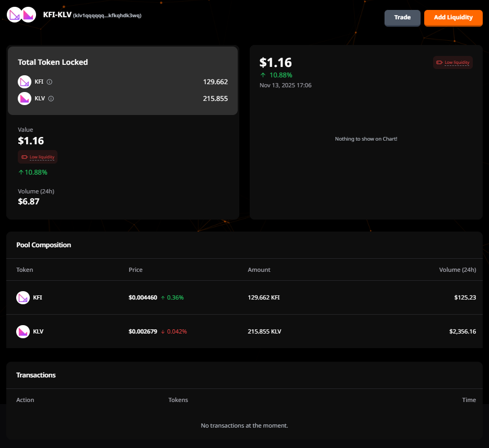This screenshot has width=489, height=448.
Task: Click the Low liquidity badge on chart panel
Action: (x=453, y=63)
